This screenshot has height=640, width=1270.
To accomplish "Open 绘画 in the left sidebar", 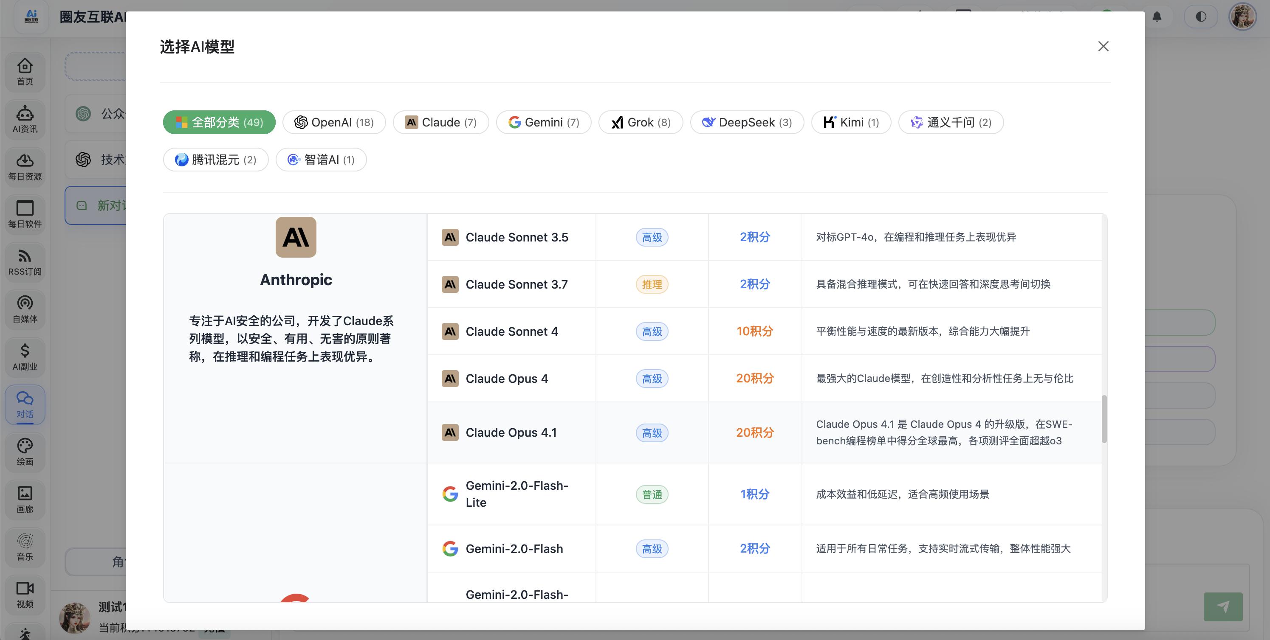I will pyautogui.click(x=25, y=452).
